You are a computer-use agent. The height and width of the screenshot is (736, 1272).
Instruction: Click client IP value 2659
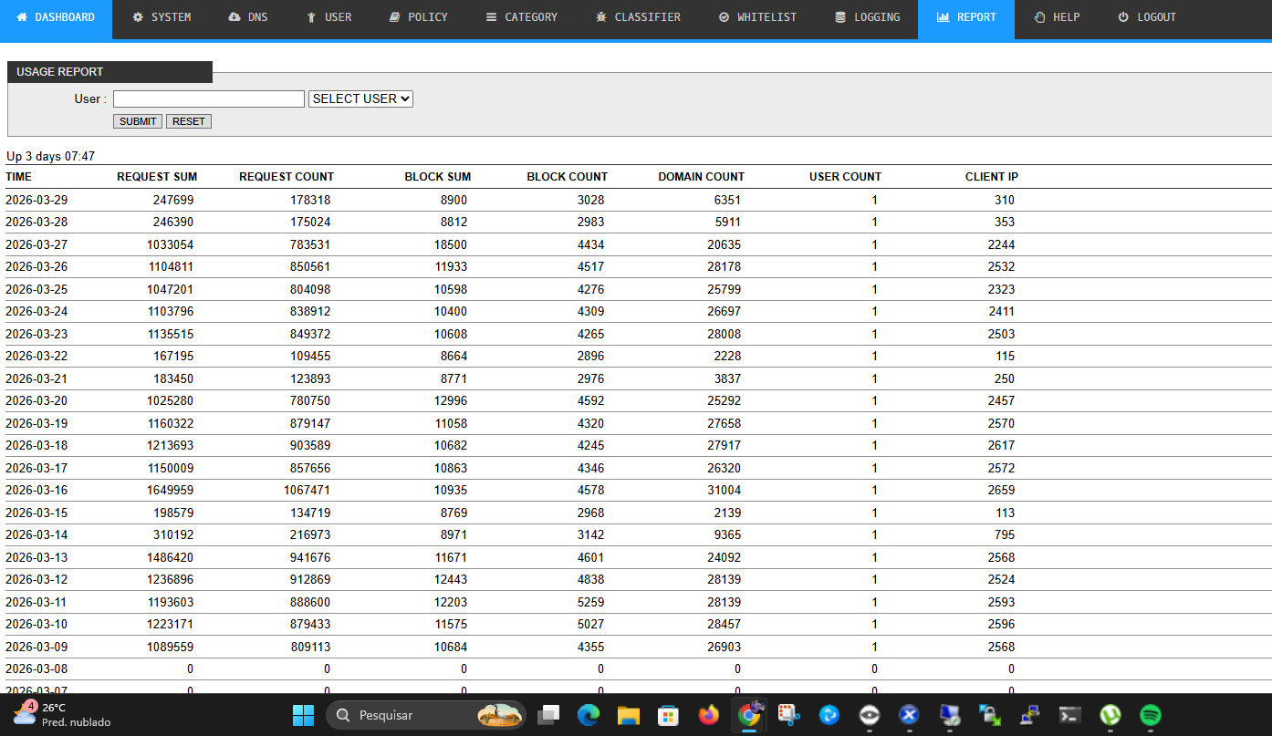click(1001, 491)
